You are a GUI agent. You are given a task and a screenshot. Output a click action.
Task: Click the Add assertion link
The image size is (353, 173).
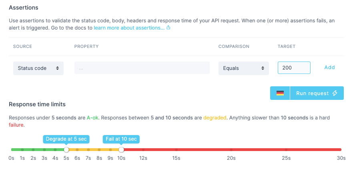pos(329,68)
